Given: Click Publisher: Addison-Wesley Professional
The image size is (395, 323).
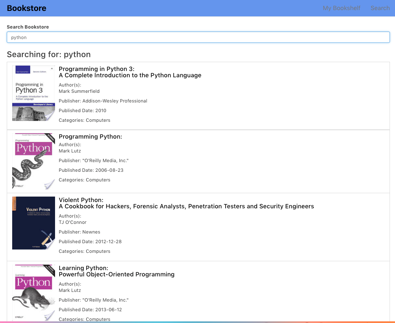Looking at the screenshot, I should (x=103, y=101).
